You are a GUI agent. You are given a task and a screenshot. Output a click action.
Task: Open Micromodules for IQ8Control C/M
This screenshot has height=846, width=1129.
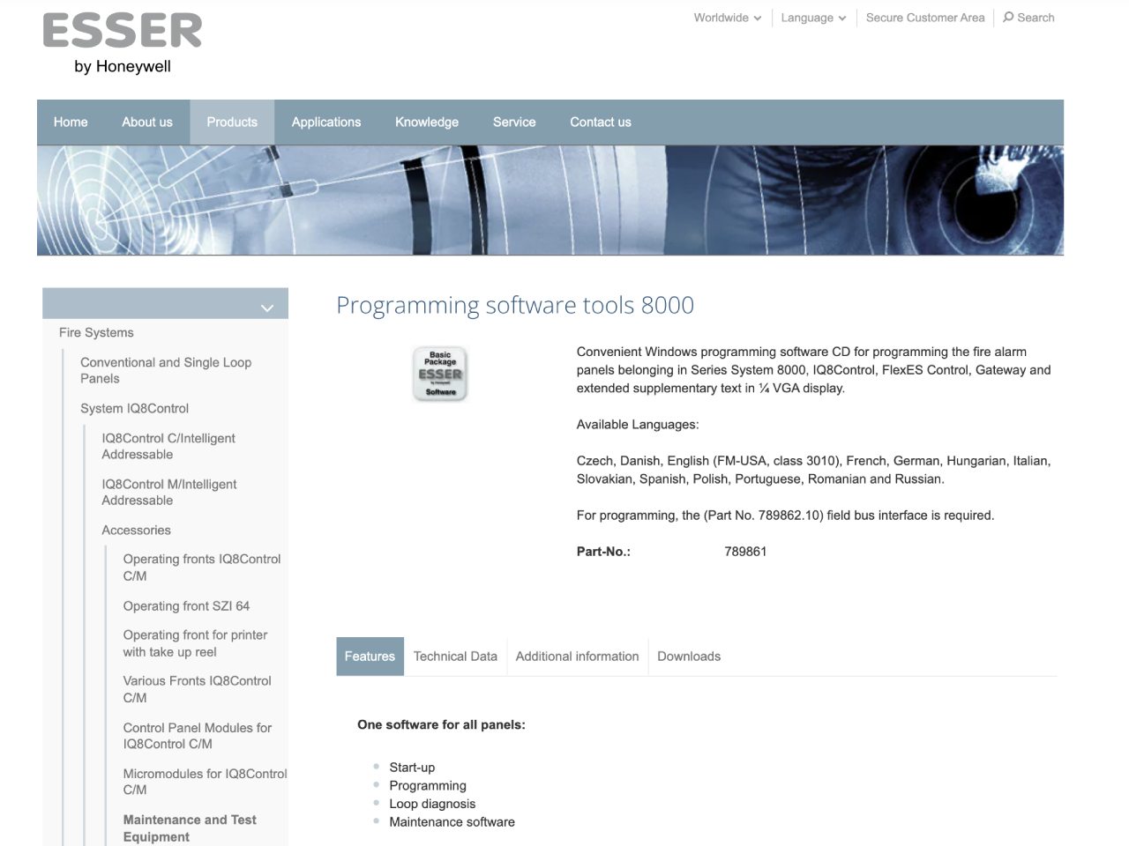coord(205,782)
